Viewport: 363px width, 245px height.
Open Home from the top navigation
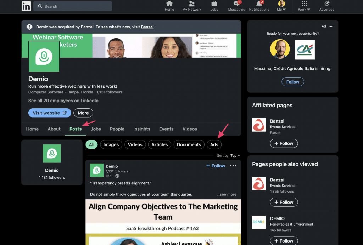pyautogui.click(x=169, y=6)
